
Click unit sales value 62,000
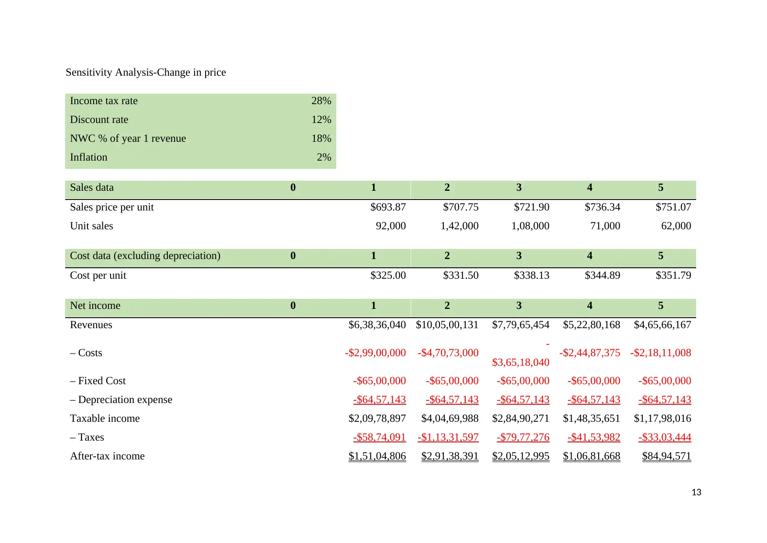coord(676,226)
